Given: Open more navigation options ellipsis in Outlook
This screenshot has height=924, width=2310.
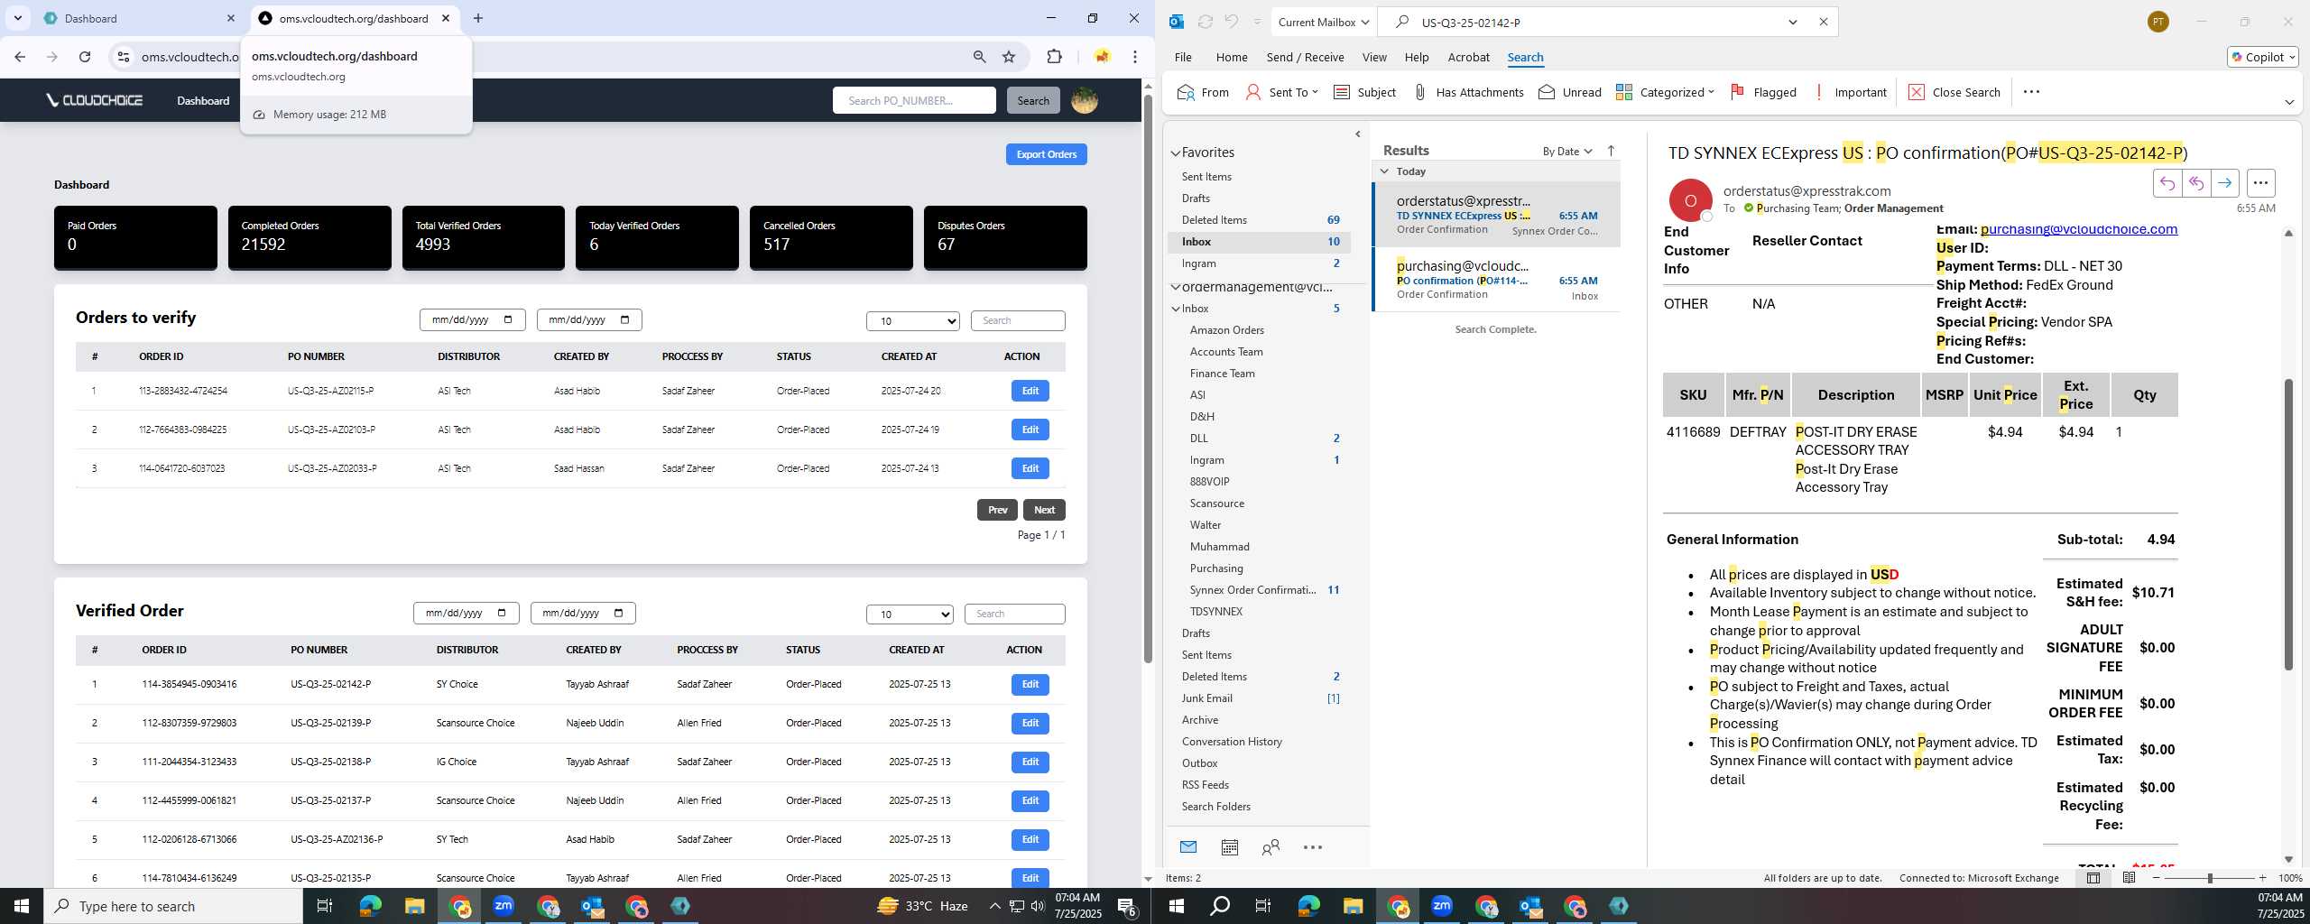Looking at the screenshot, I should click(x=1313, y=847).
